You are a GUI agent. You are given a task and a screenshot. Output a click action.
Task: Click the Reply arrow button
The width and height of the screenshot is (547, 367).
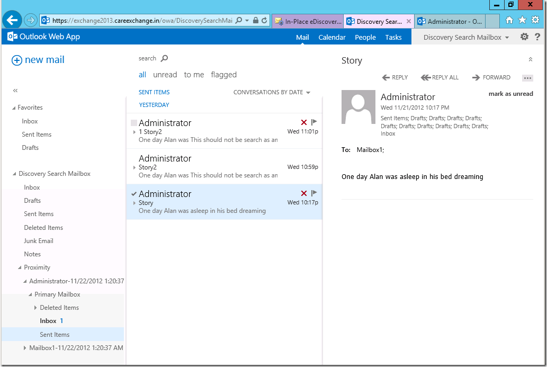pos(395,77)
